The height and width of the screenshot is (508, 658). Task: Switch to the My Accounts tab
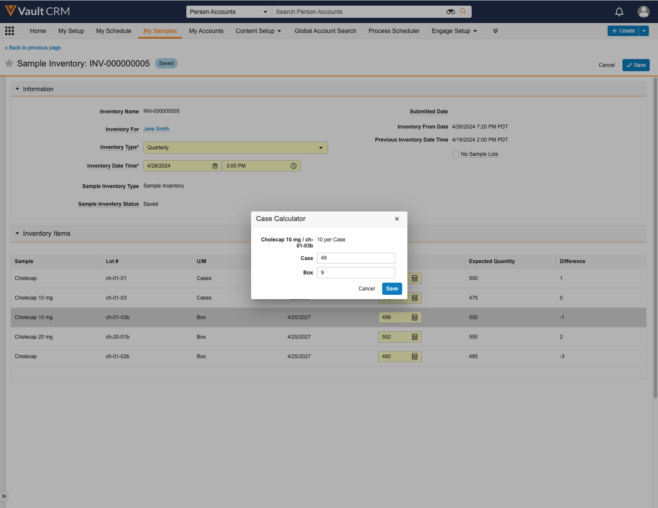coord(206,31)
